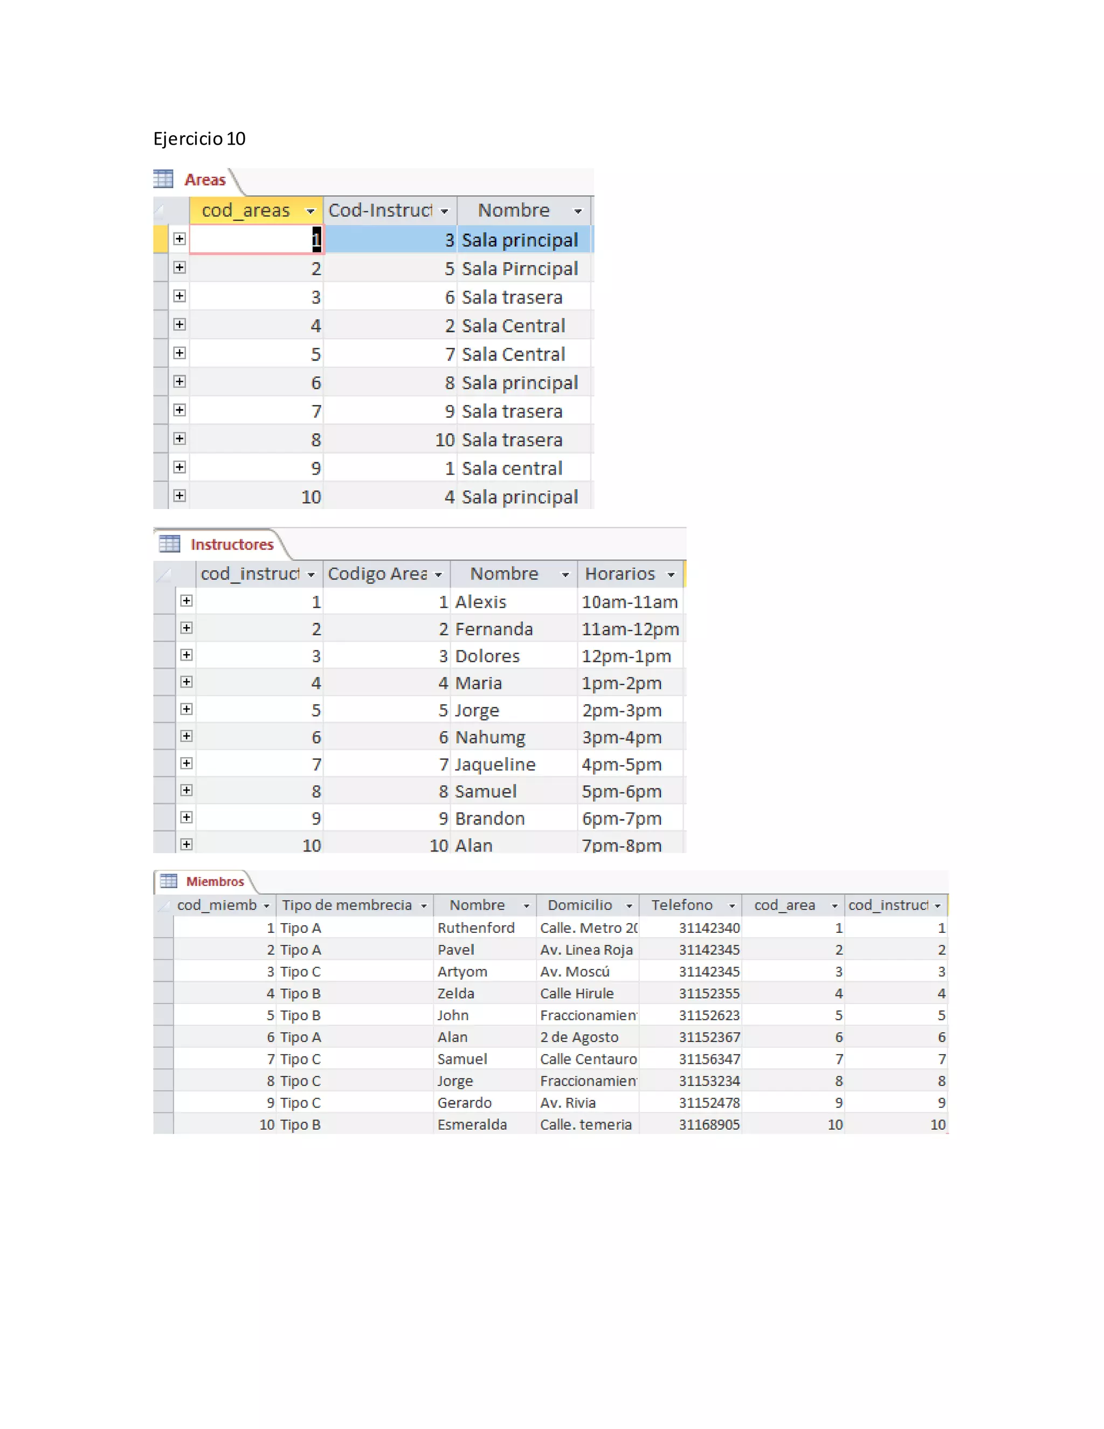The height and width of the screenshot is (1429, 1104).
Task: Expand the plus icon beside Jaqueline's row
Action: click(187, 763)
